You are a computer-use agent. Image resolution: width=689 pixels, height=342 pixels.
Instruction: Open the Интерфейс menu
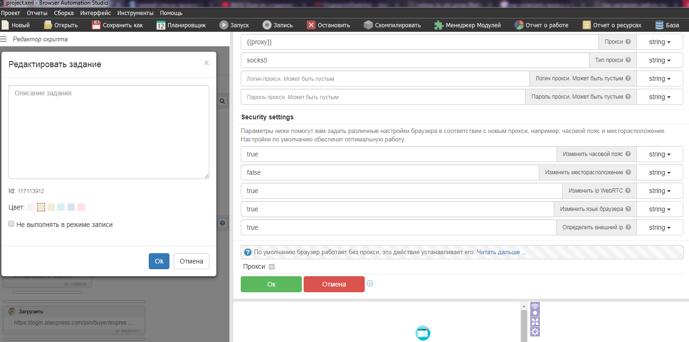point(96,13)
